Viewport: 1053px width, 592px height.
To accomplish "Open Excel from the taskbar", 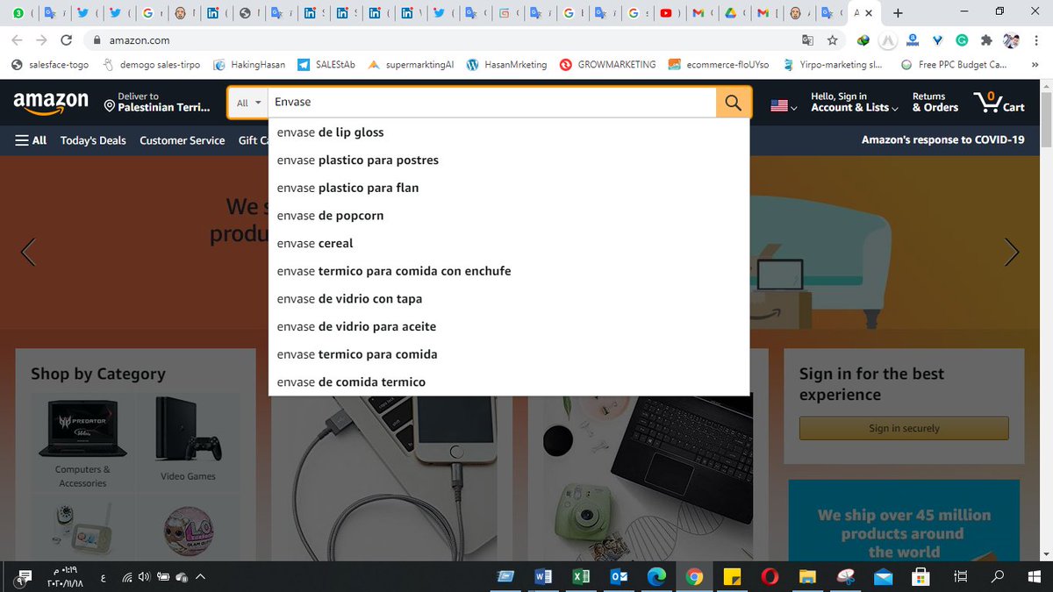I will (x=581, y=576).
